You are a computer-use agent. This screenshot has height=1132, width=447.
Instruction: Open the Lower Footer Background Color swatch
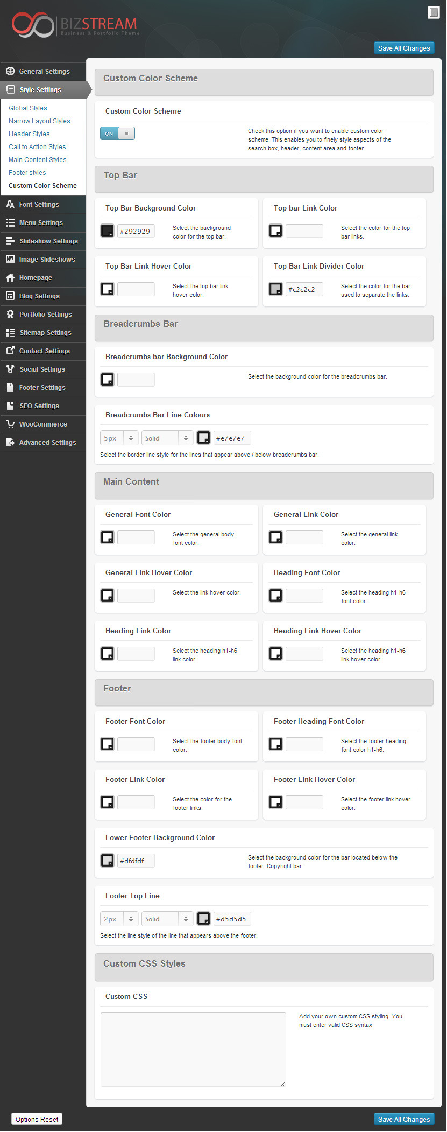(x=108, y=861)
